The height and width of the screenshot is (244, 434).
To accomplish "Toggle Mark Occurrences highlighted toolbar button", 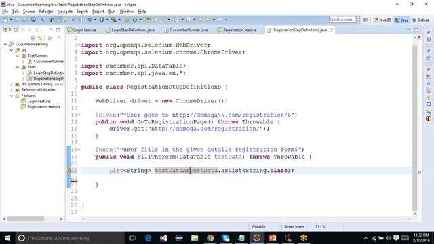I will [x=59, y=20].
